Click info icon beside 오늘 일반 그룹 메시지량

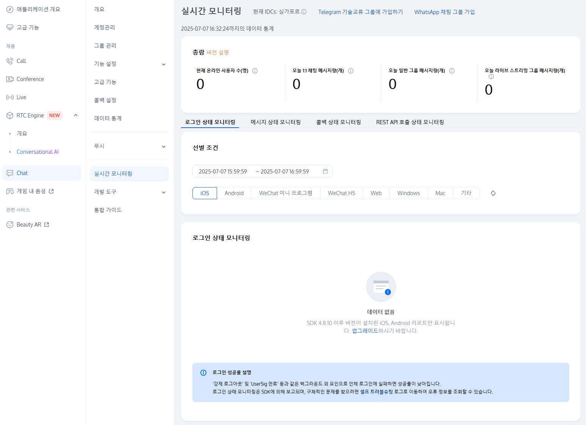tap(452, 71)
